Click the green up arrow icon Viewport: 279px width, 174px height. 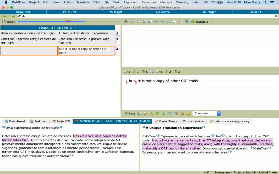212,22
